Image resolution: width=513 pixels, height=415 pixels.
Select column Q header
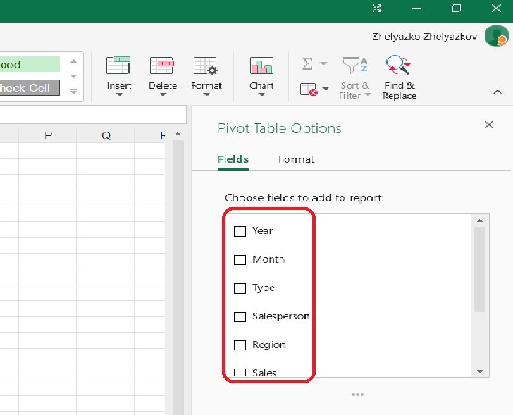coord(106,135)
